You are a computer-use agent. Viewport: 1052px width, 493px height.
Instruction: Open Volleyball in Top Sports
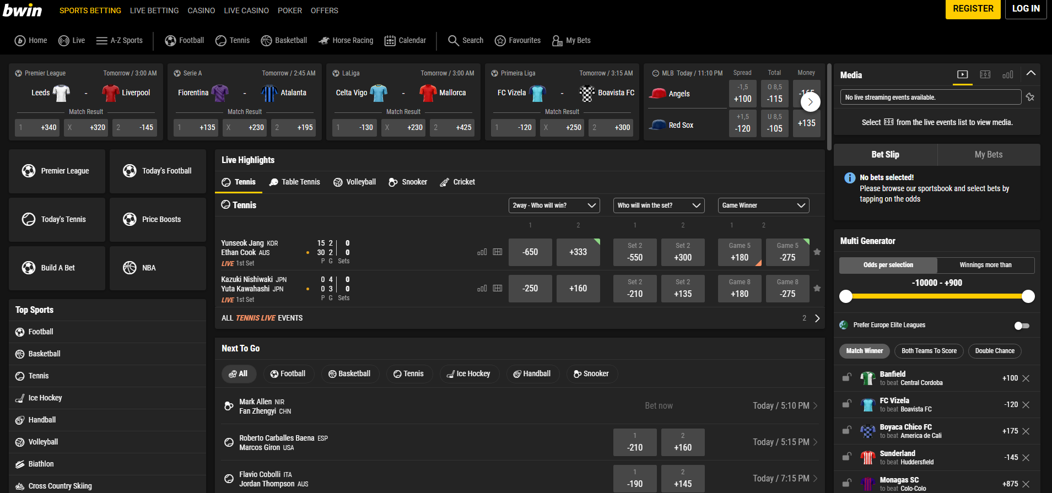click(x=107, y=442)
